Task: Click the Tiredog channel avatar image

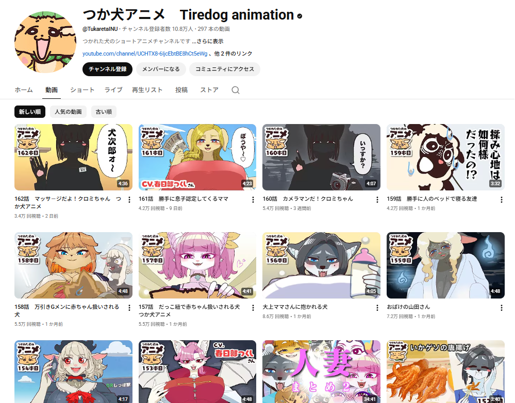Action: [45, 42]
